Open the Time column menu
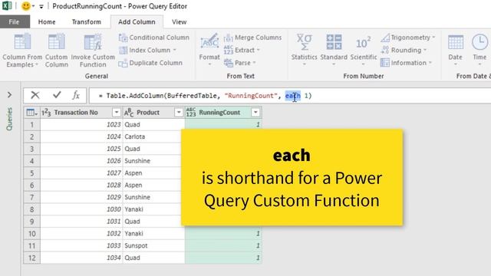Viewport: 491px width, 276px height. tap(479, 50)
